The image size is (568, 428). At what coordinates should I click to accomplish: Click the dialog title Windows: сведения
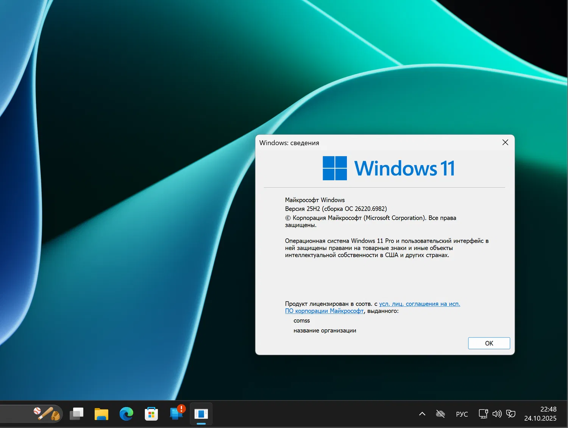tap(289, 143)
